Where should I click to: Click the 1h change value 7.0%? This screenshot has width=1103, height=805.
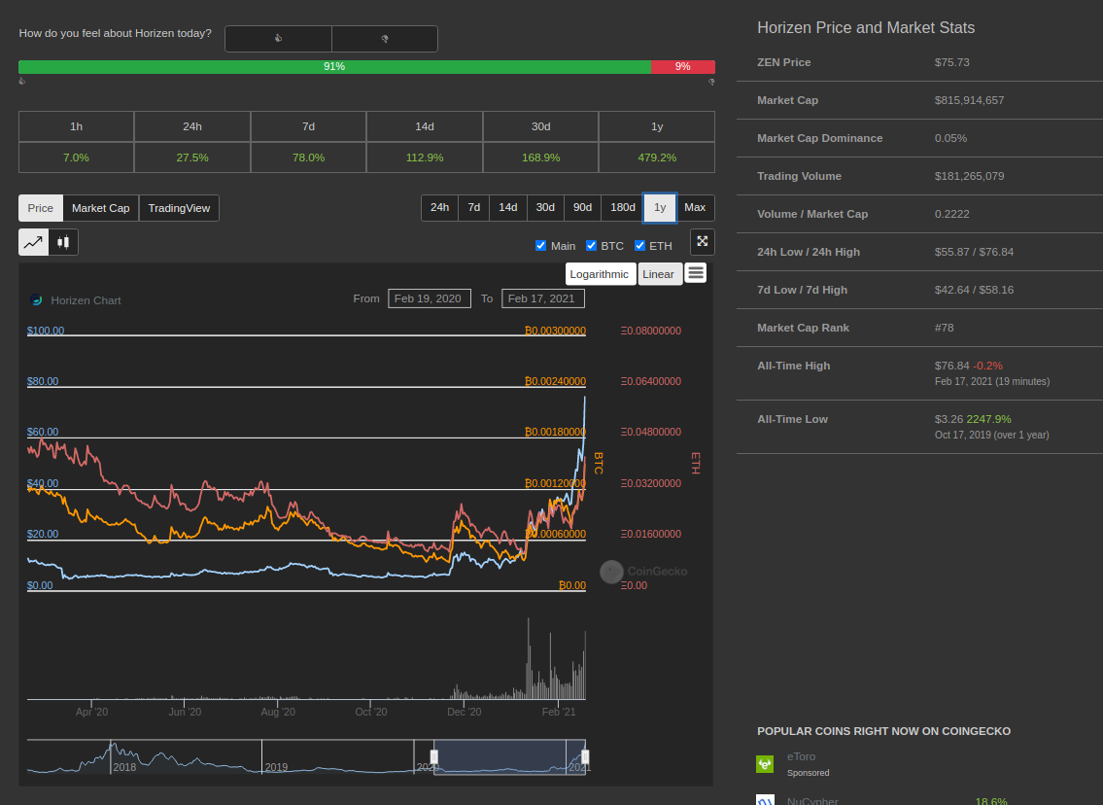[x=76, y=157]
